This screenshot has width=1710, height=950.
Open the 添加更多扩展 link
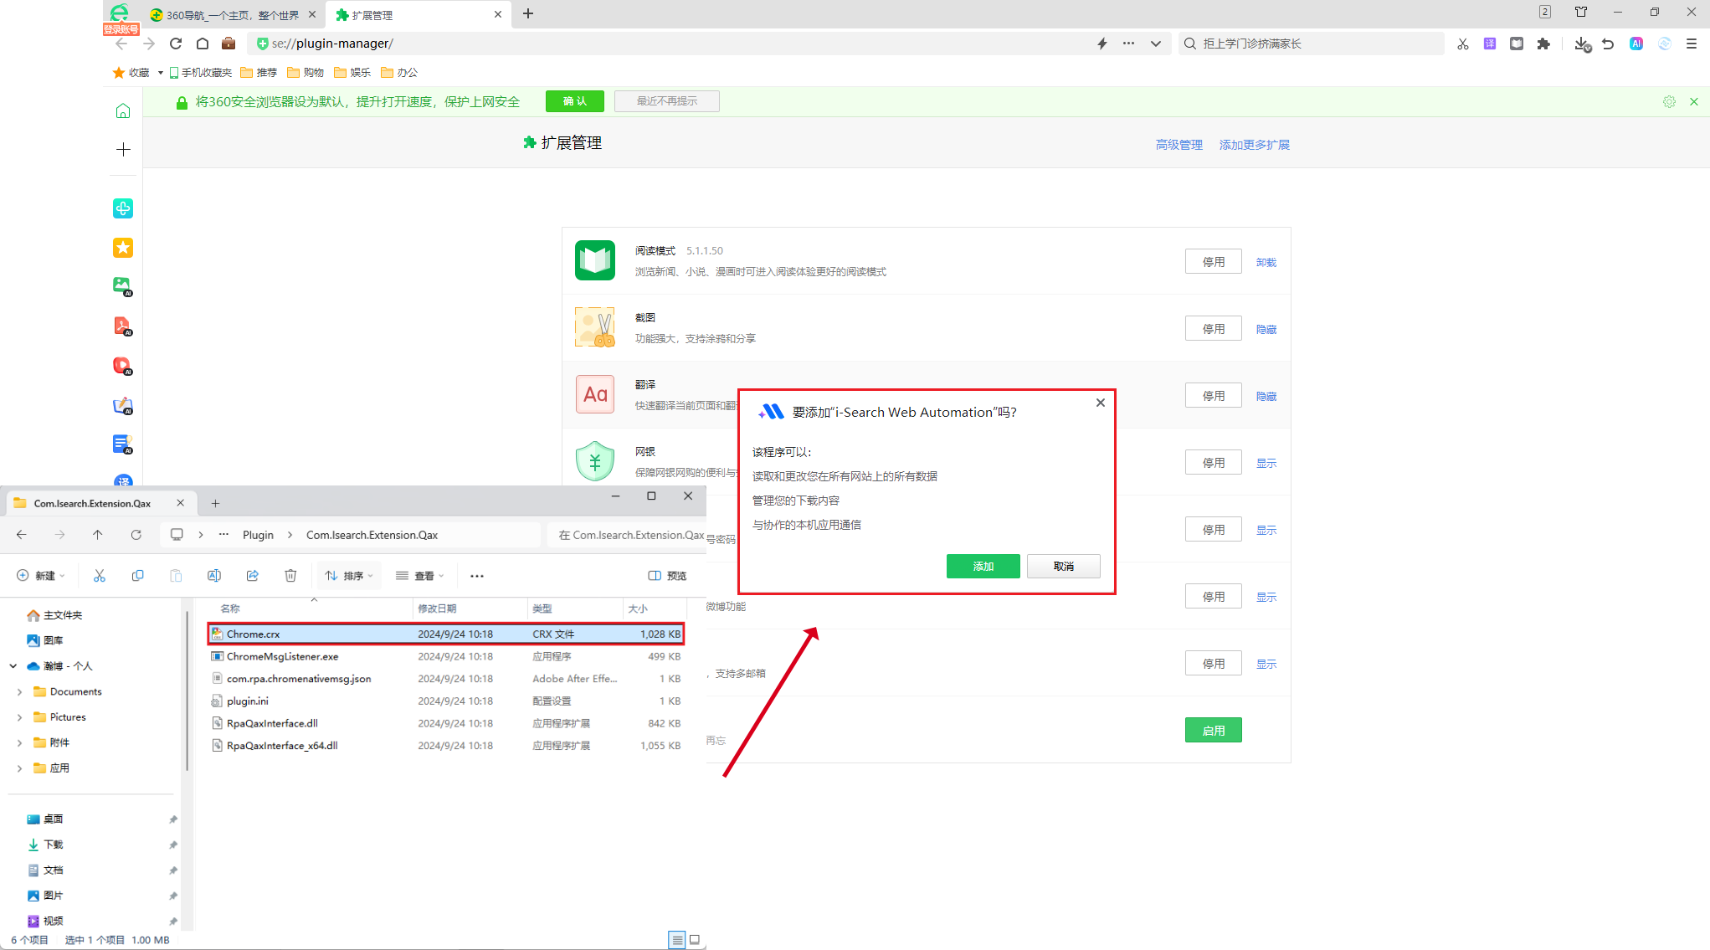(1254, 145)
